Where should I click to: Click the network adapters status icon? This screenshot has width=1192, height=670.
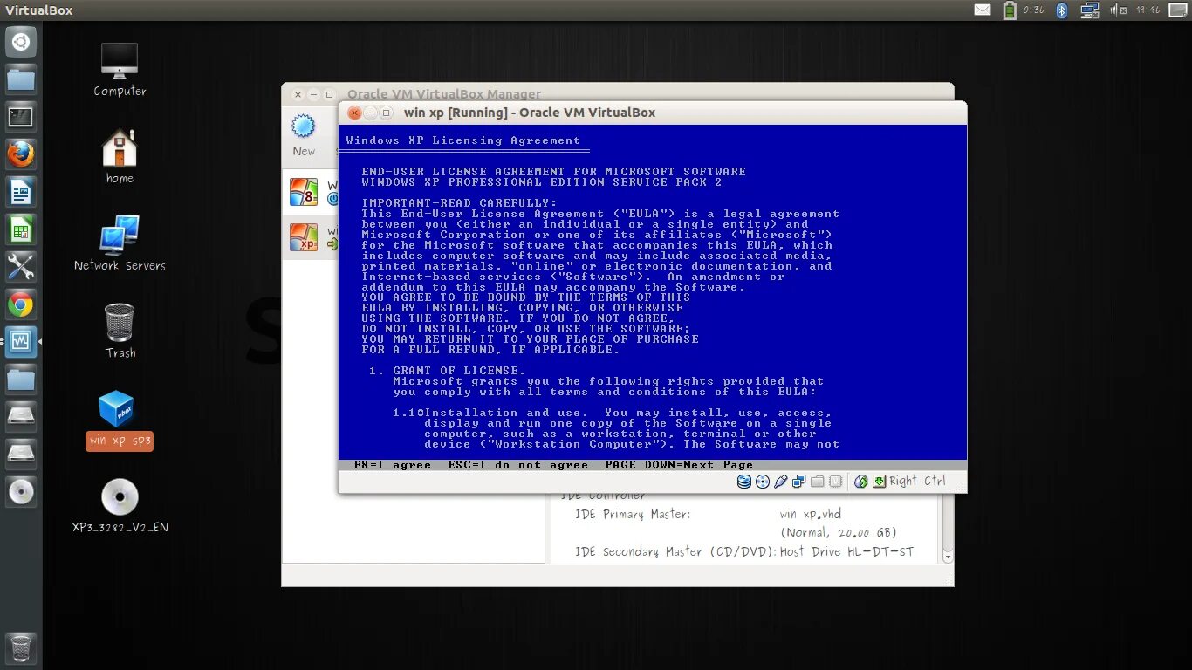[x=799, y=482]
